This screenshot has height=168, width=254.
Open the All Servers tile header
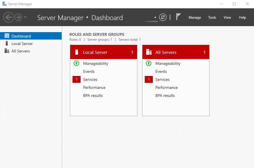176,52
